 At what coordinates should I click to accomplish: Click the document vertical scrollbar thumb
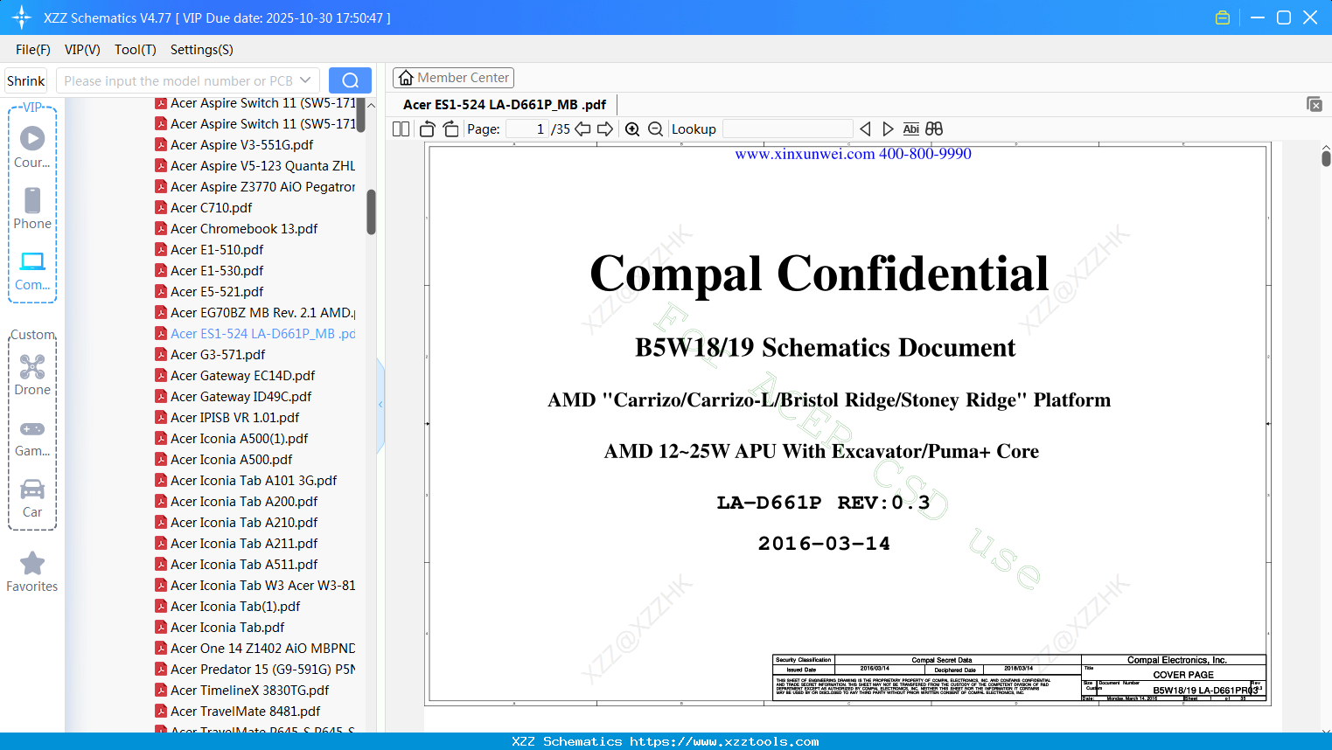point(1326,157)
